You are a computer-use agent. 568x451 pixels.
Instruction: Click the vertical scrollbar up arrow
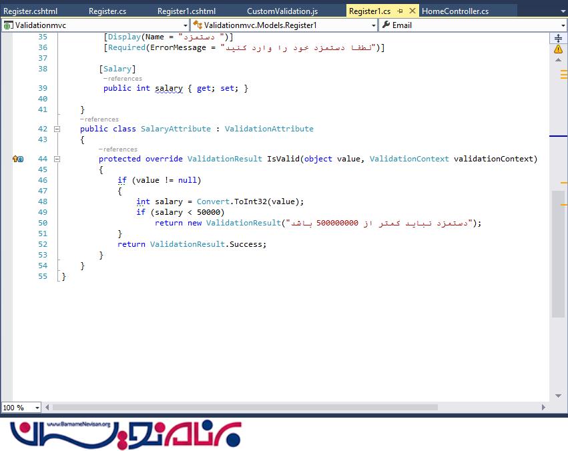(558, 60)
